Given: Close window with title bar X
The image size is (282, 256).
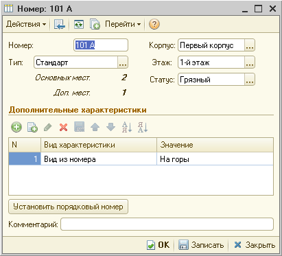Looking at the screenshot, I should coord(272,9).
